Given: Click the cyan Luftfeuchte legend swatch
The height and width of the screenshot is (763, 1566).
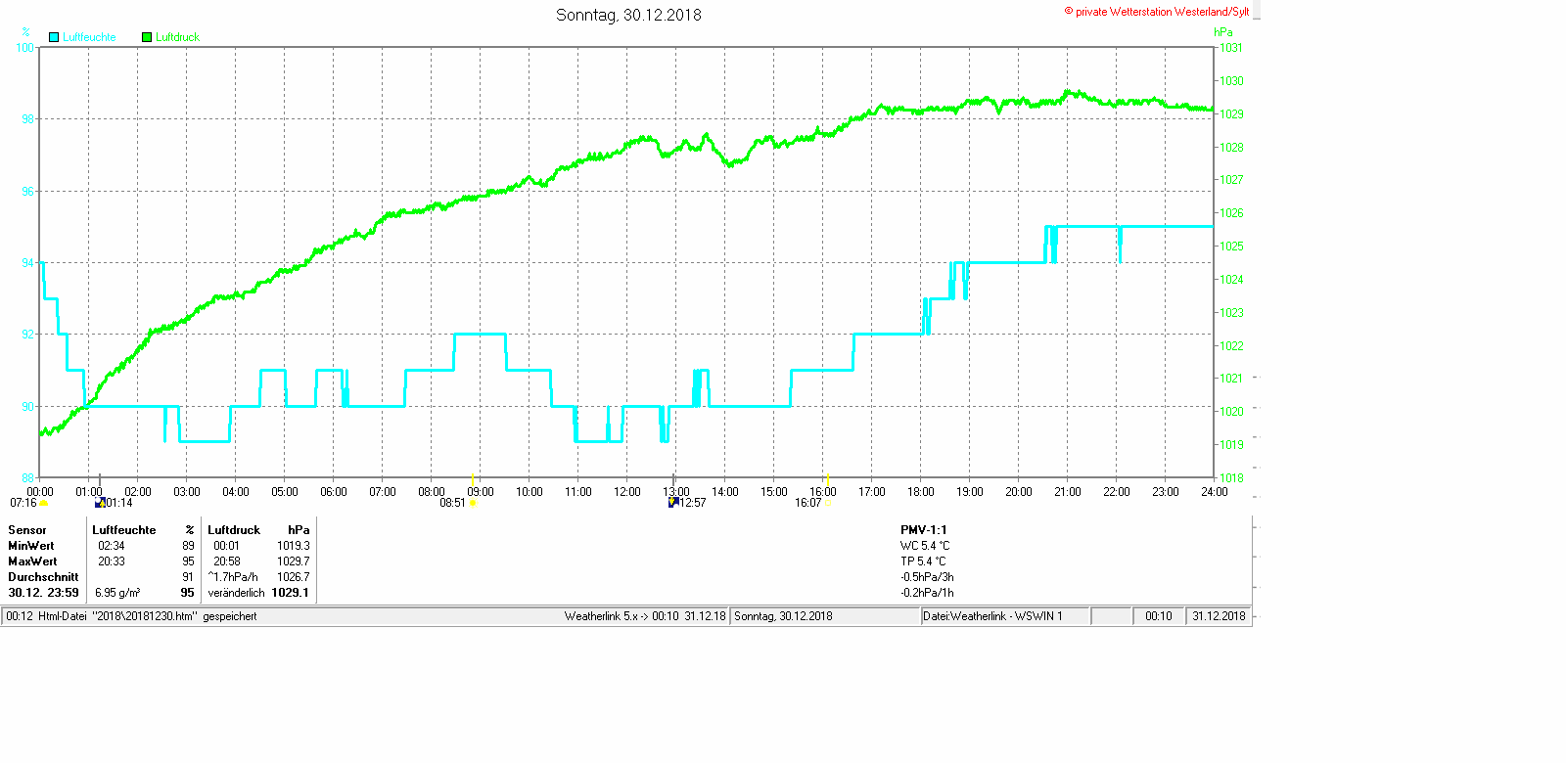Looking at the screenshot, I should click(54, 37).
